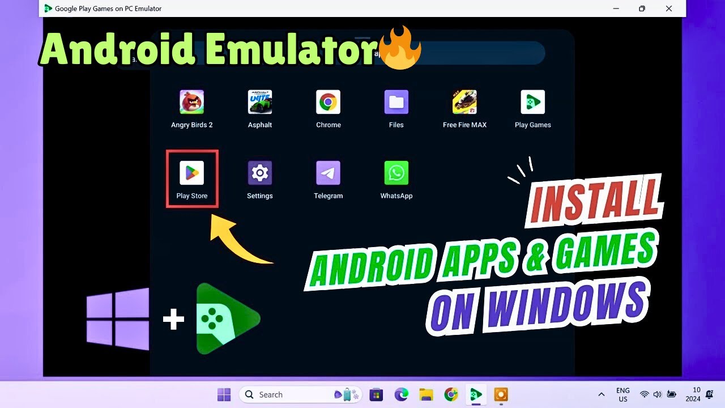Image resolution: width=725 pixels, height=408 pixels.
Task: Launch the Telegram app
Action: 329,173
